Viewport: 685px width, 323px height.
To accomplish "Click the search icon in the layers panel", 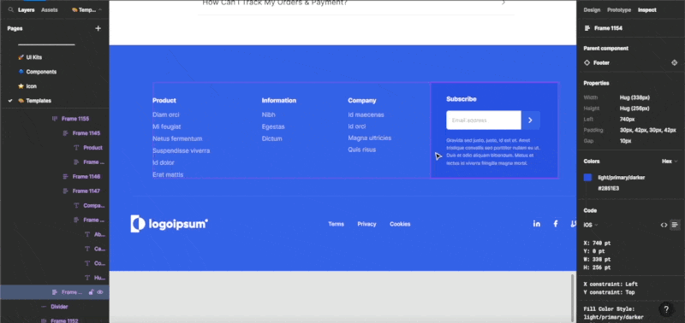I will pyautogui.click(x=10, y=9).
